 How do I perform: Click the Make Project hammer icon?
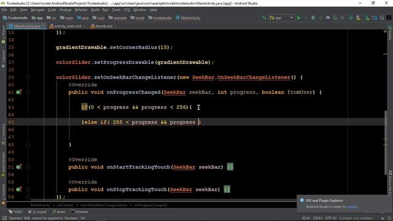pyautogui.click(x=264, y=18)
